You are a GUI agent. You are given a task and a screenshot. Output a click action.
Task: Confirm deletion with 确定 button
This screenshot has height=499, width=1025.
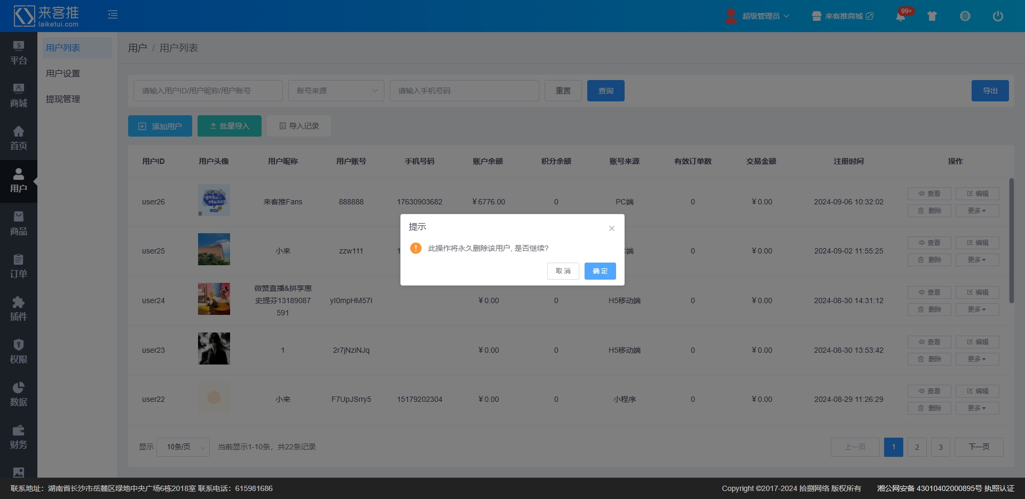(600, 271)
